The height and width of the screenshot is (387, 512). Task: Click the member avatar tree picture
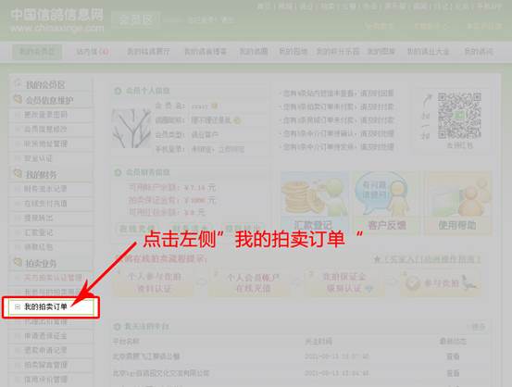(x=131, y=128)
